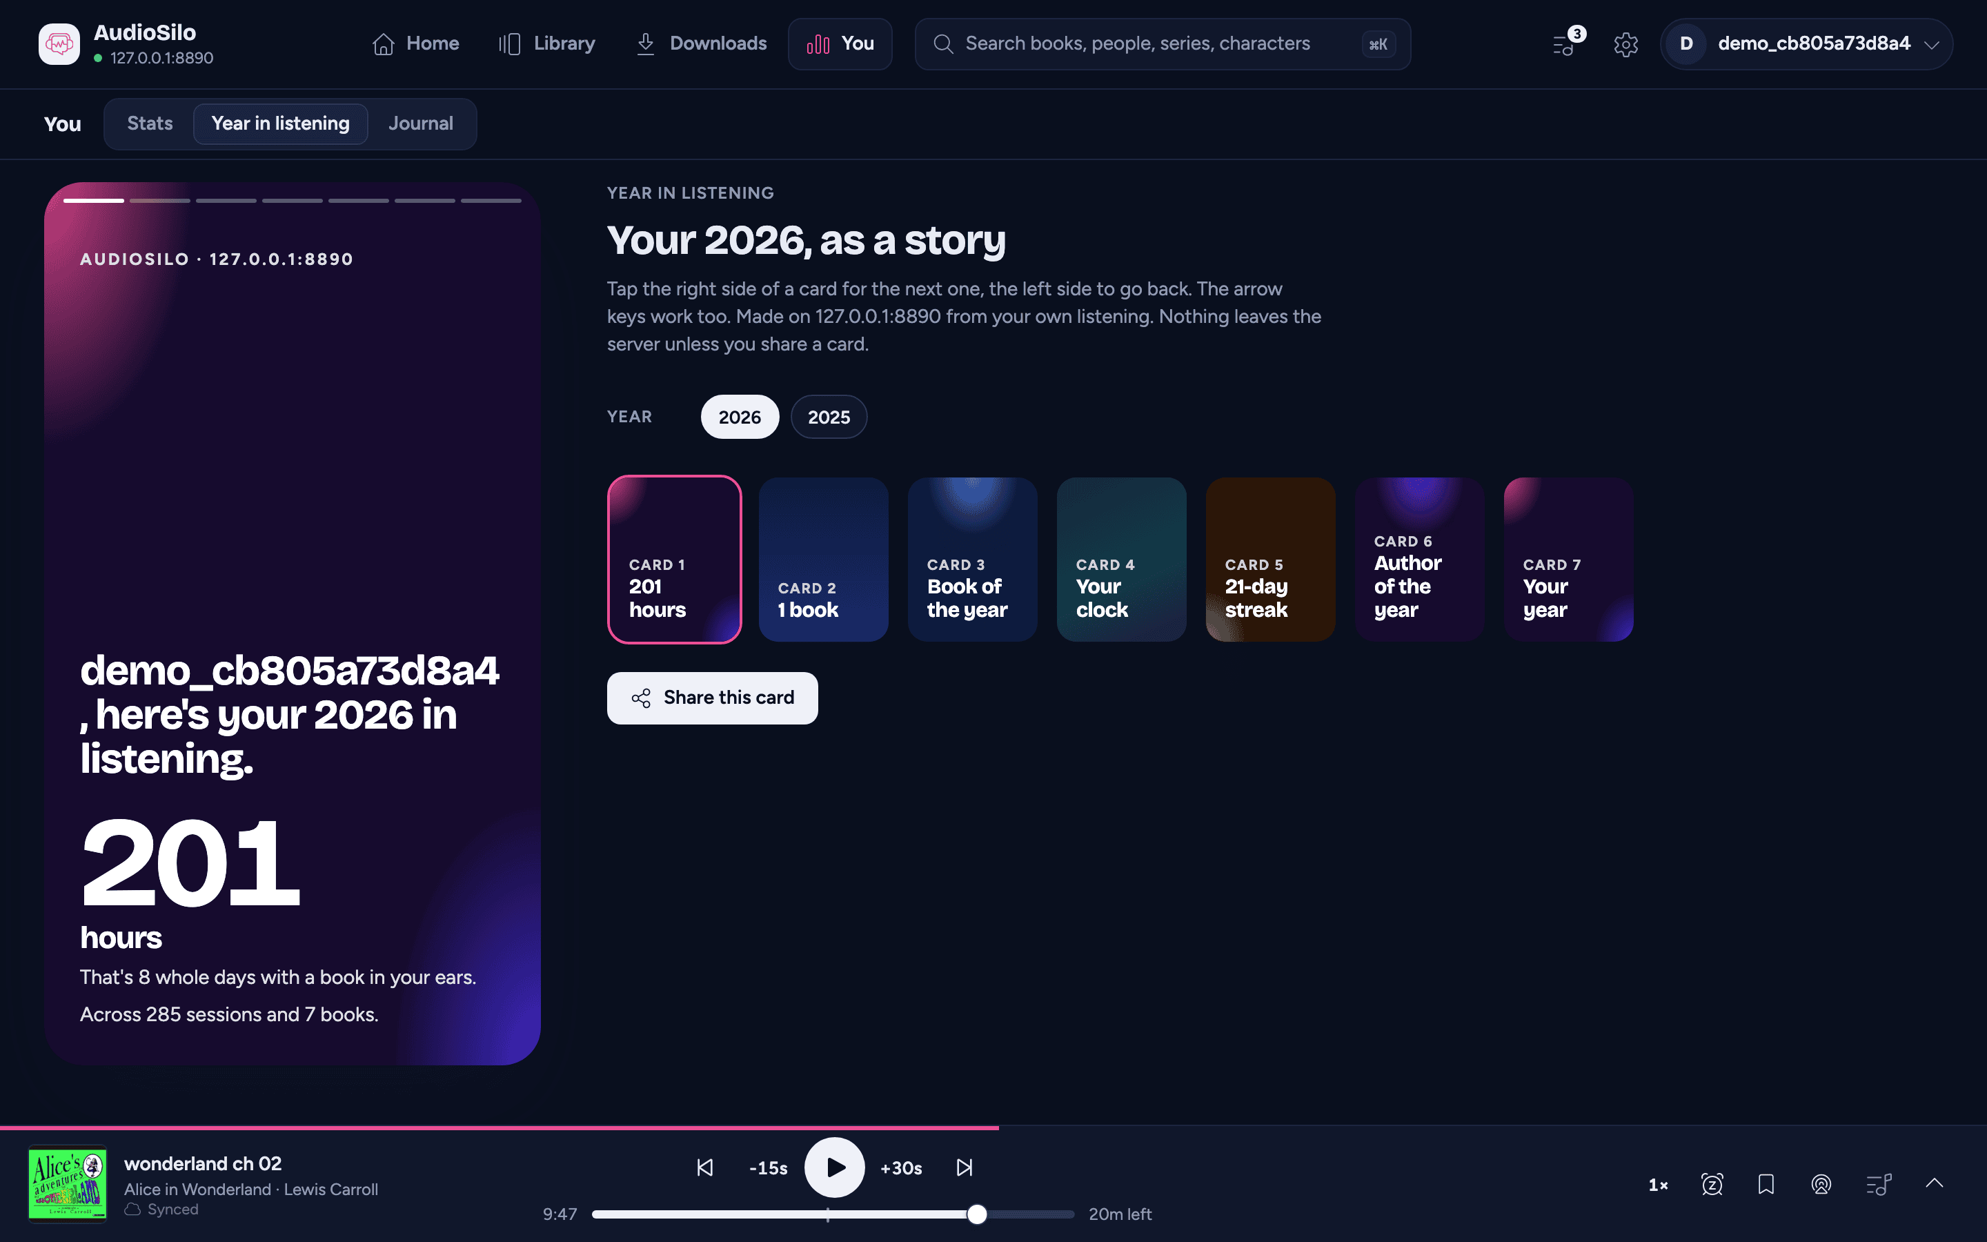The height and width of the screenshot is (1242, 1987).
Task: Open the demo_cb805a73d8a4 account dropdown
Action: tap(1806, 44)
